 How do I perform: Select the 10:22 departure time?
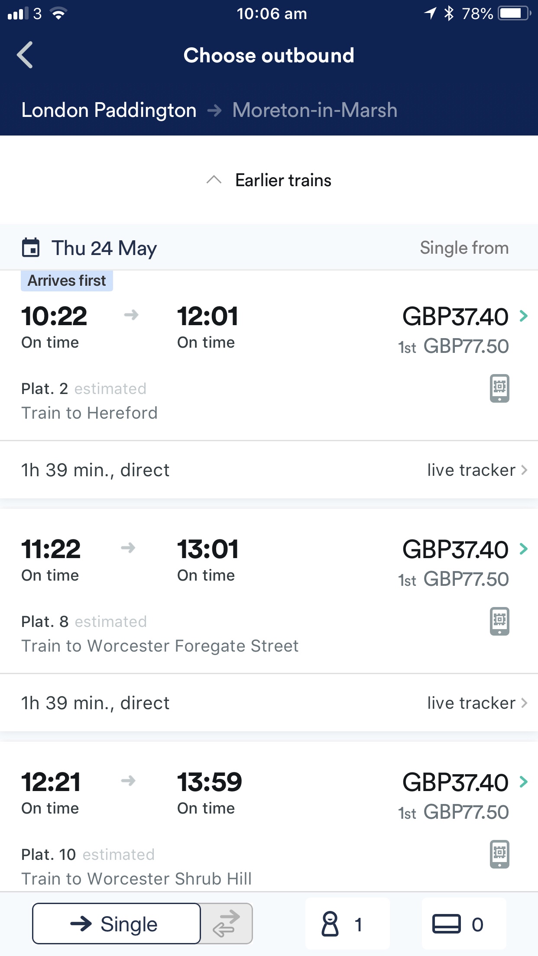(54, 316)
